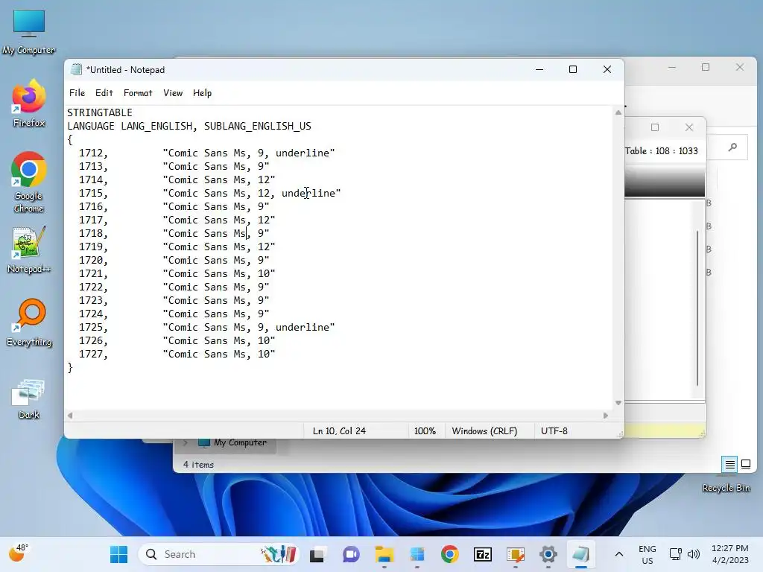Click the UTF-8 encoding status entry
This screenshot has width=763, height=572.
pos(554,431)
